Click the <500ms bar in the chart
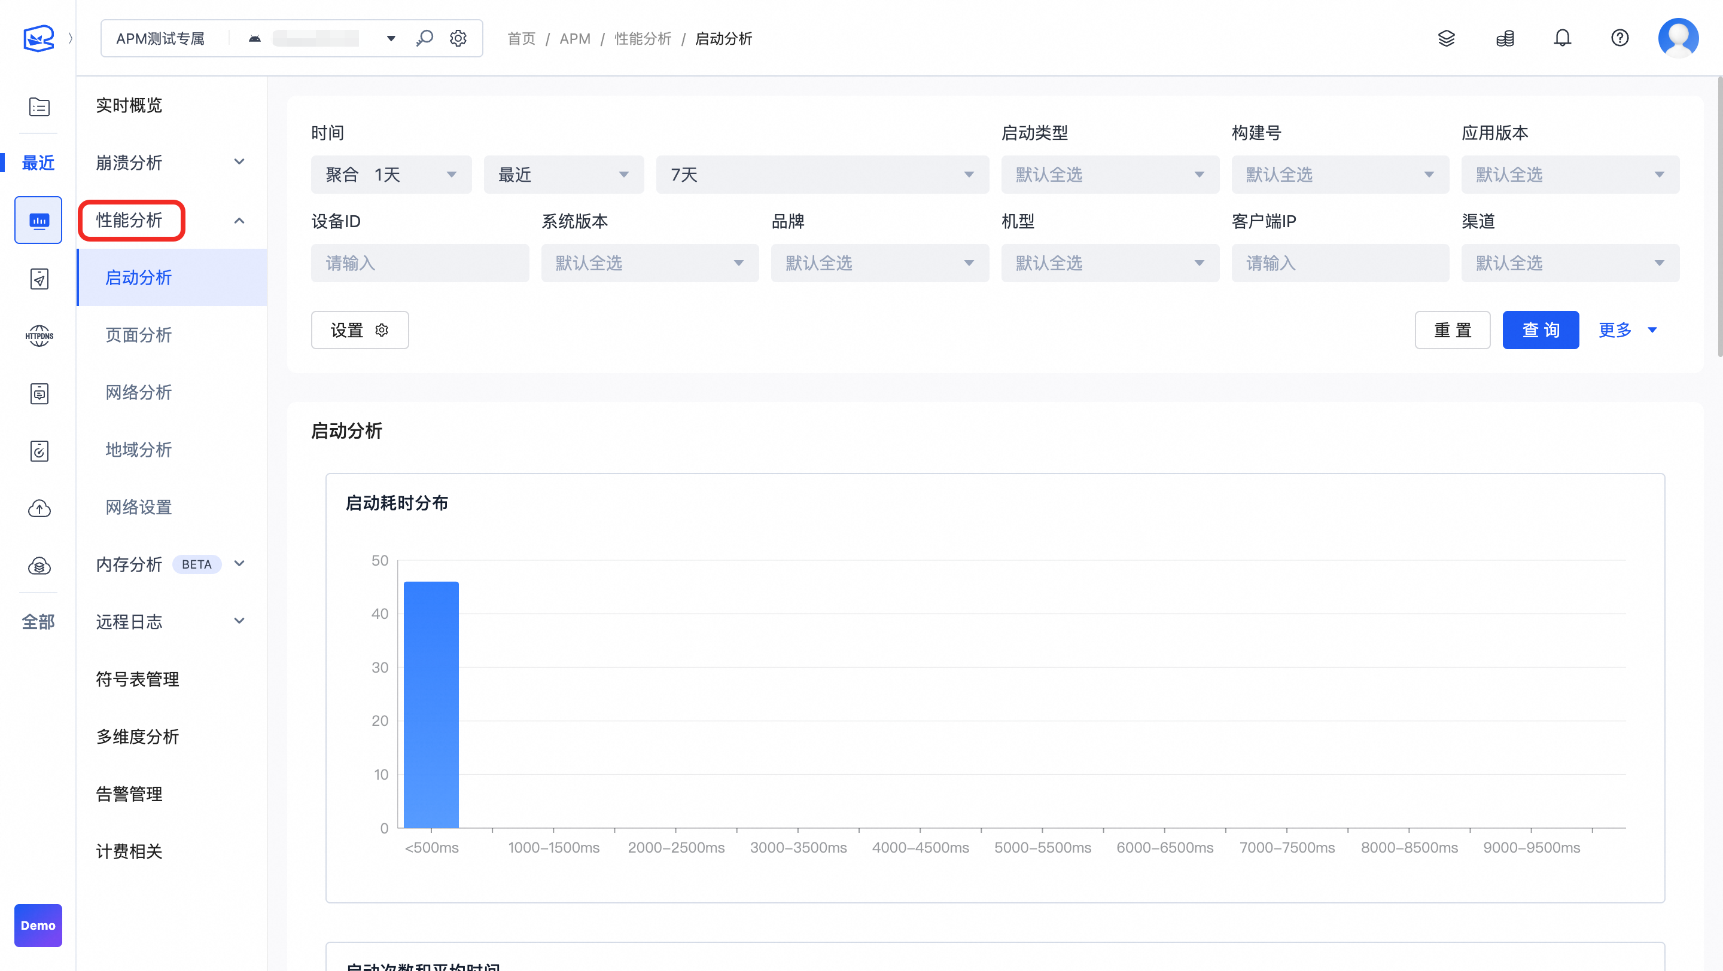Viewport: 1723px width, 971px height. coord(431,704)
